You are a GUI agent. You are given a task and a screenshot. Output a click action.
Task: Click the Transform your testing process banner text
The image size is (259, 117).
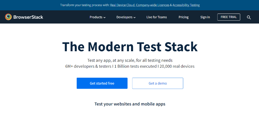click(85, 5)
